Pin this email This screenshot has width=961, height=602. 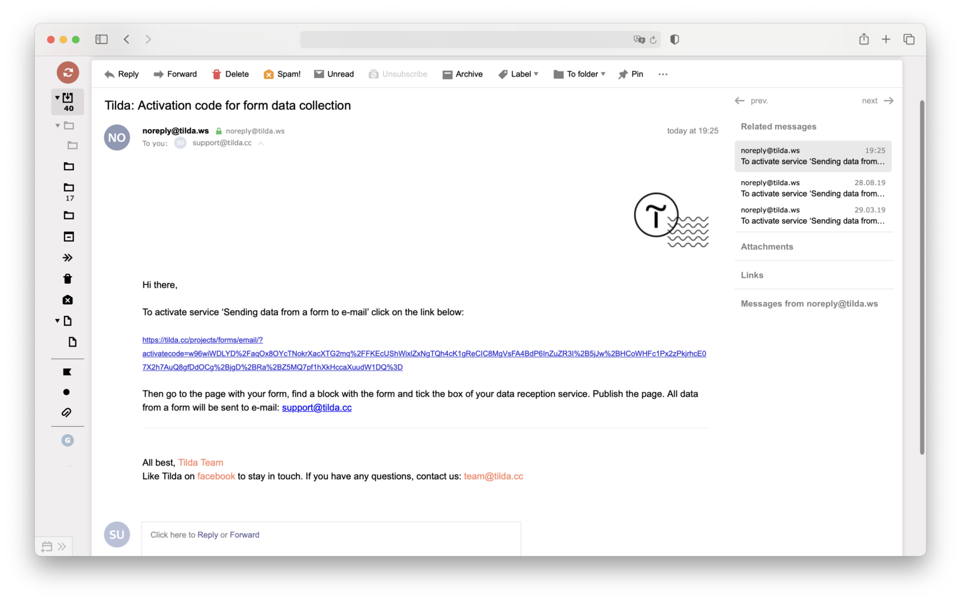click(x=630, y=74)
